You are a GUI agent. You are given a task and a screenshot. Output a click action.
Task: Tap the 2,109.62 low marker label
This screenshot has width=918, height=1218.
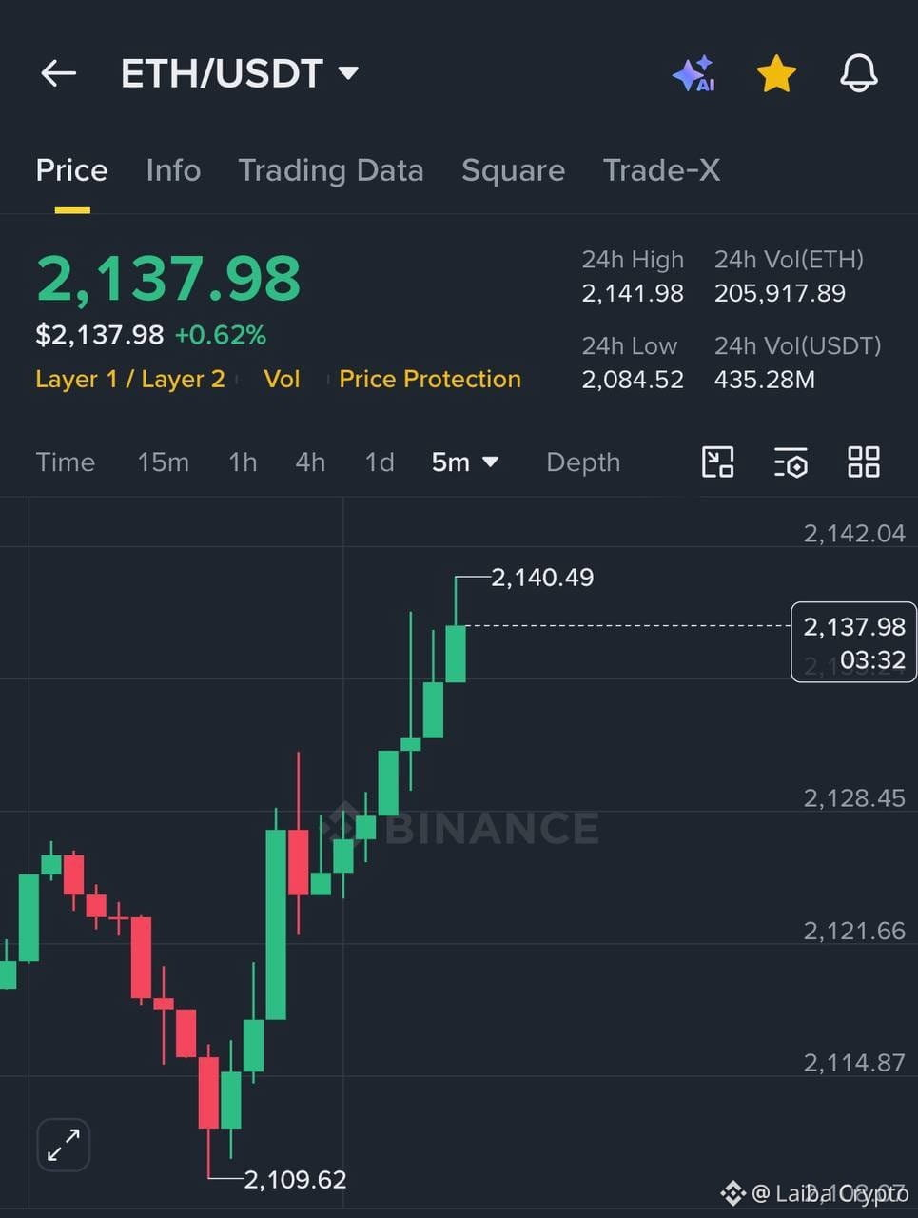(295, 1180)
